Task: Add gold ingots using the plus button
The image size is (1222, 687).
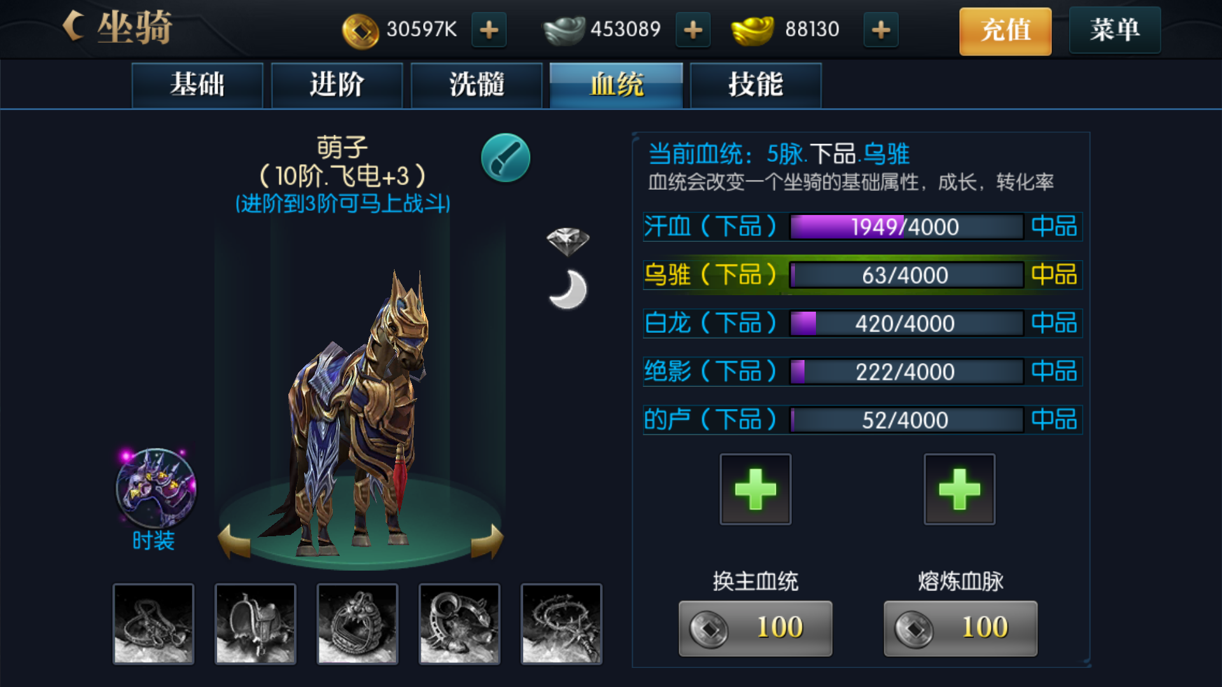Action: pos(881,30)
